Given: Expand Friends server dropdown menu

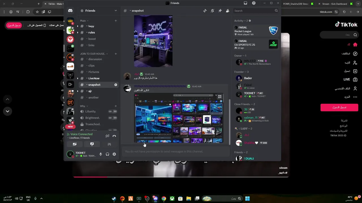Looking at the screenshot, I should pyautogui.click(x=116, y=11).
